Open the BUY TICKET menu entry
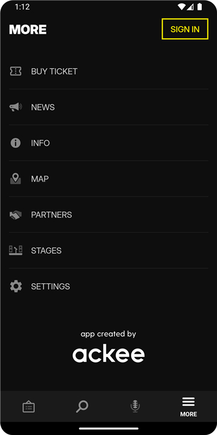The height and width of the screenshot is (435, 217). coord(108,71)
